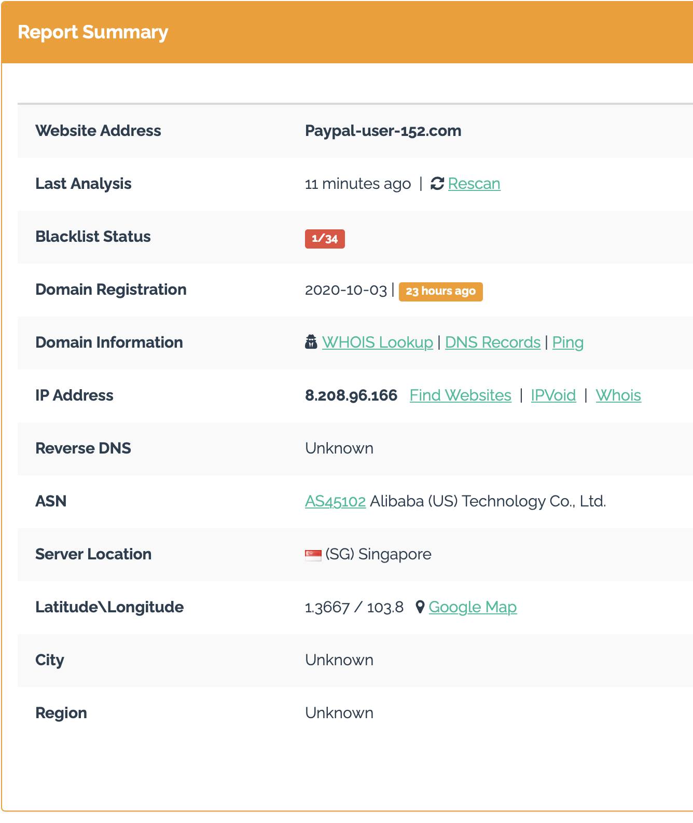Click the WHOIS spy icon
The image size is (693, 823).
point(311,342)
